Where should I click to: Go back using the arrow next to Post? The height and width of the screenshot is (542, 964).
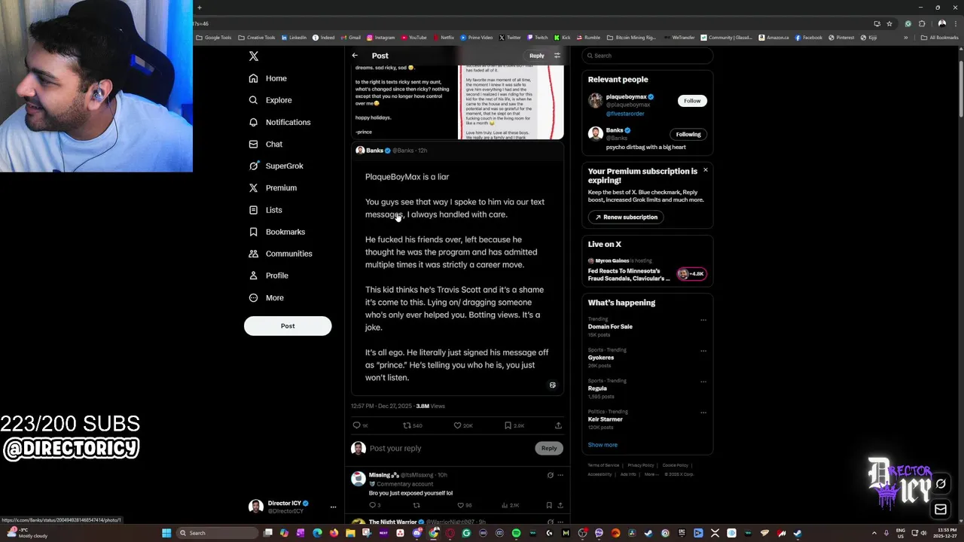pyautogui.click(x=355, y=56)
